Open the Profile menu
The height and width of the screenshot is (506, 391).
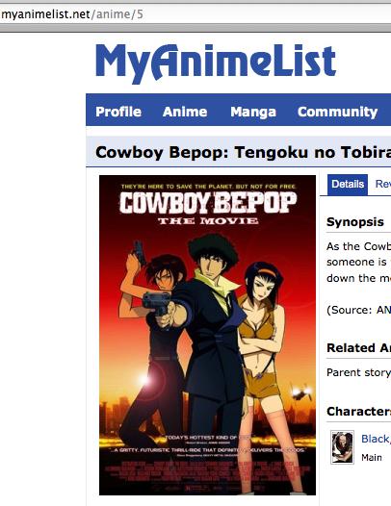118,112
